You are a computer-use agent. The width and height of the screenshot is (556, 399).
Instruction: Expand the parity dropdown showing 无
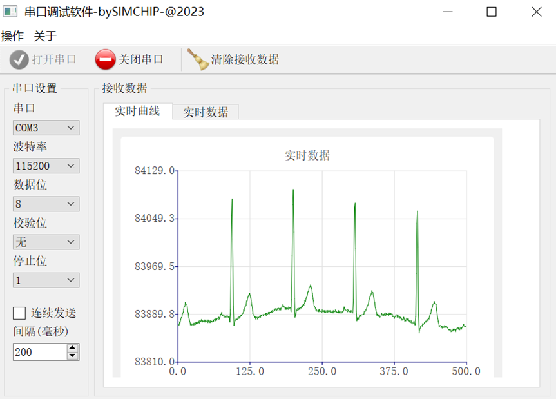[x=46, y=242]
